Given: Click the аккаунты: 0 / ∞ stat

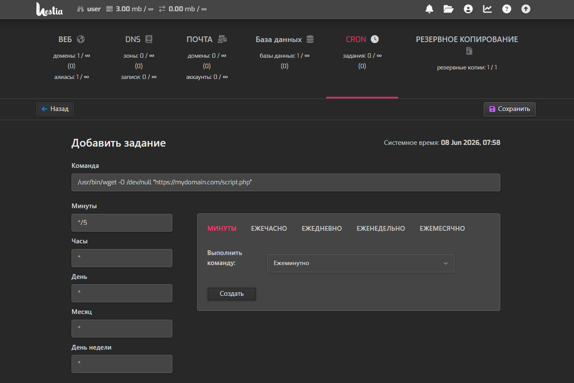Looking at the screenshot, I should click(207, 77).
